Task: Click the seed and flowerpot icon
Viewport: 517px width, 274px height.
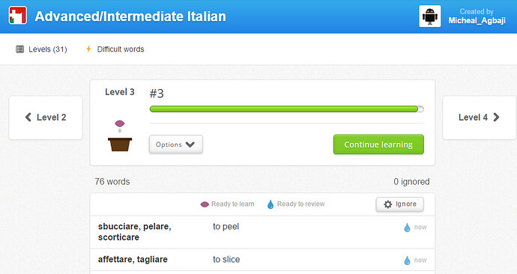Action: click(x=120, y=136)
